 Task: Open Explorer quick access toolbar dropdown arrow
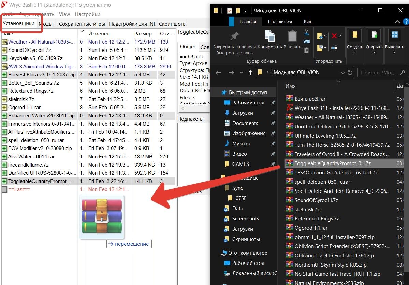(x=246, y=11)
